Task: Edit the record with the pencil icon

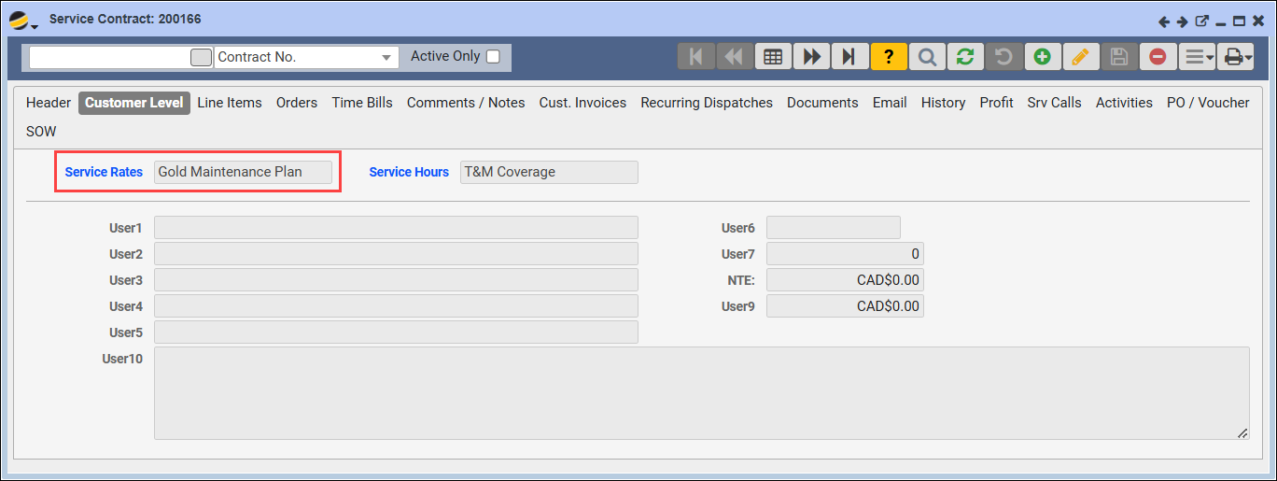Action: coord(1080,57)
